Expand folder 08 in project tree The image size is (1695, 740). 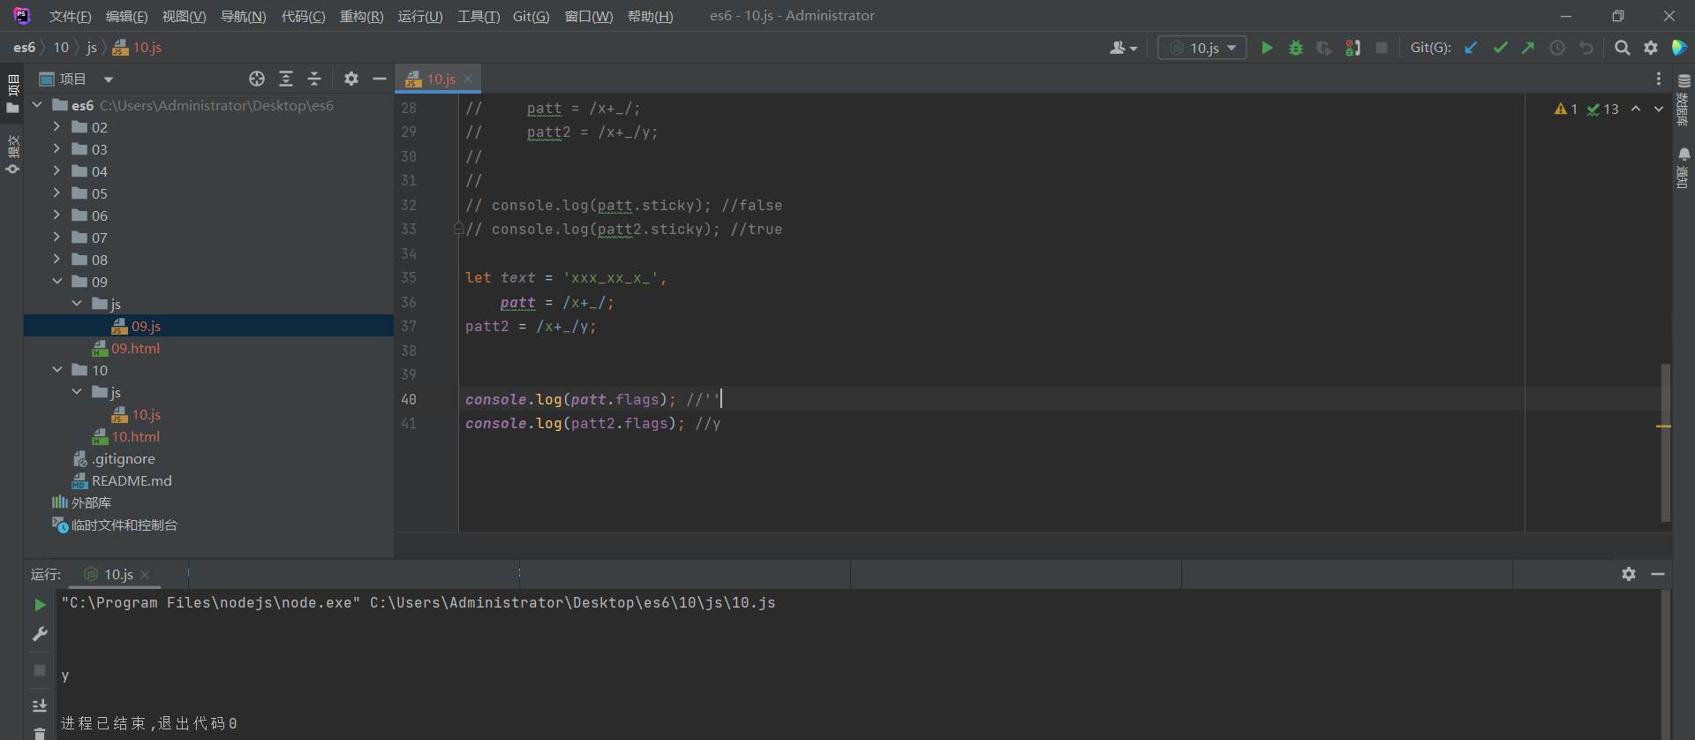56,260
